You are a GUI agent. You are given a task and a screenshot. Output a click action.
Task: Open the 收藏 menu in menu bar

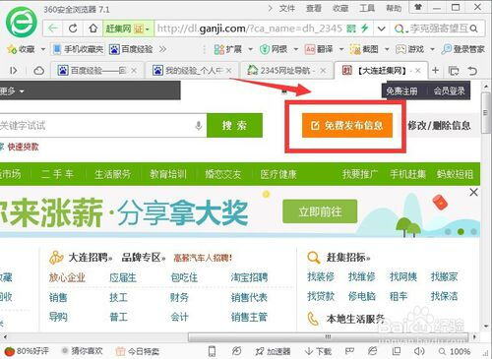click(x=340, y=8)
